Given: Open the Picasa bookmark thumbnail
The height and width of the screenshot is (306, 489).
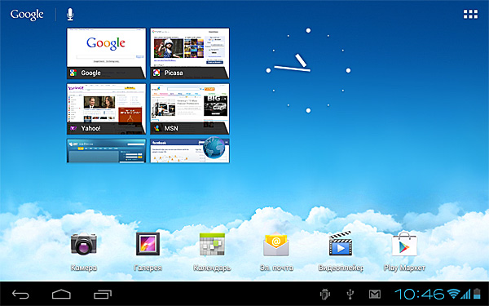Looking at the screenshot, I should 190,53.
